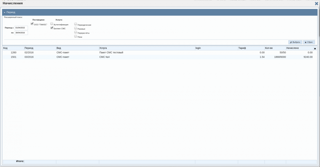Focus the Период с start date field
Image resolution: width=320 pixels, height=167 pixels.
pyautogui.click(x=21, y=28)
